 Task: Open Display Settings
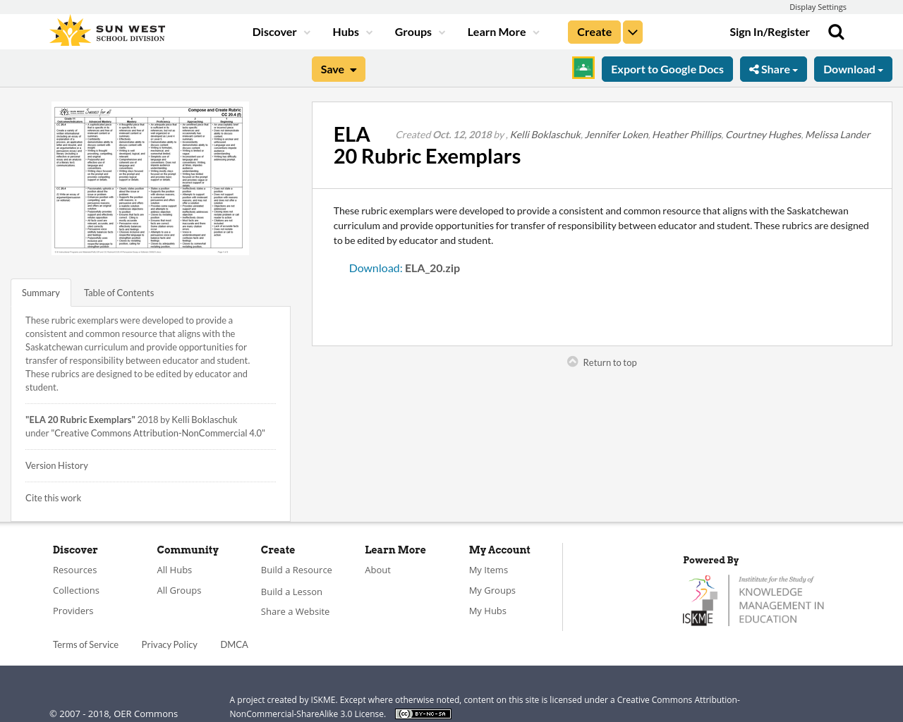point(818,6)
